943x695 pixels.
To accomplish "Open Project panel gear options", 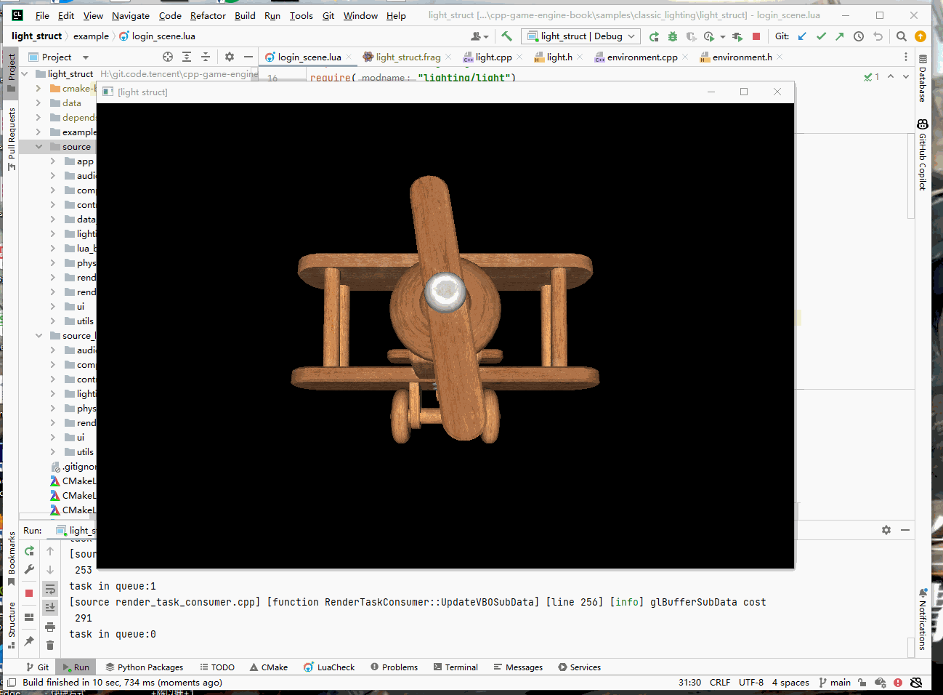I will pos(230,57).
